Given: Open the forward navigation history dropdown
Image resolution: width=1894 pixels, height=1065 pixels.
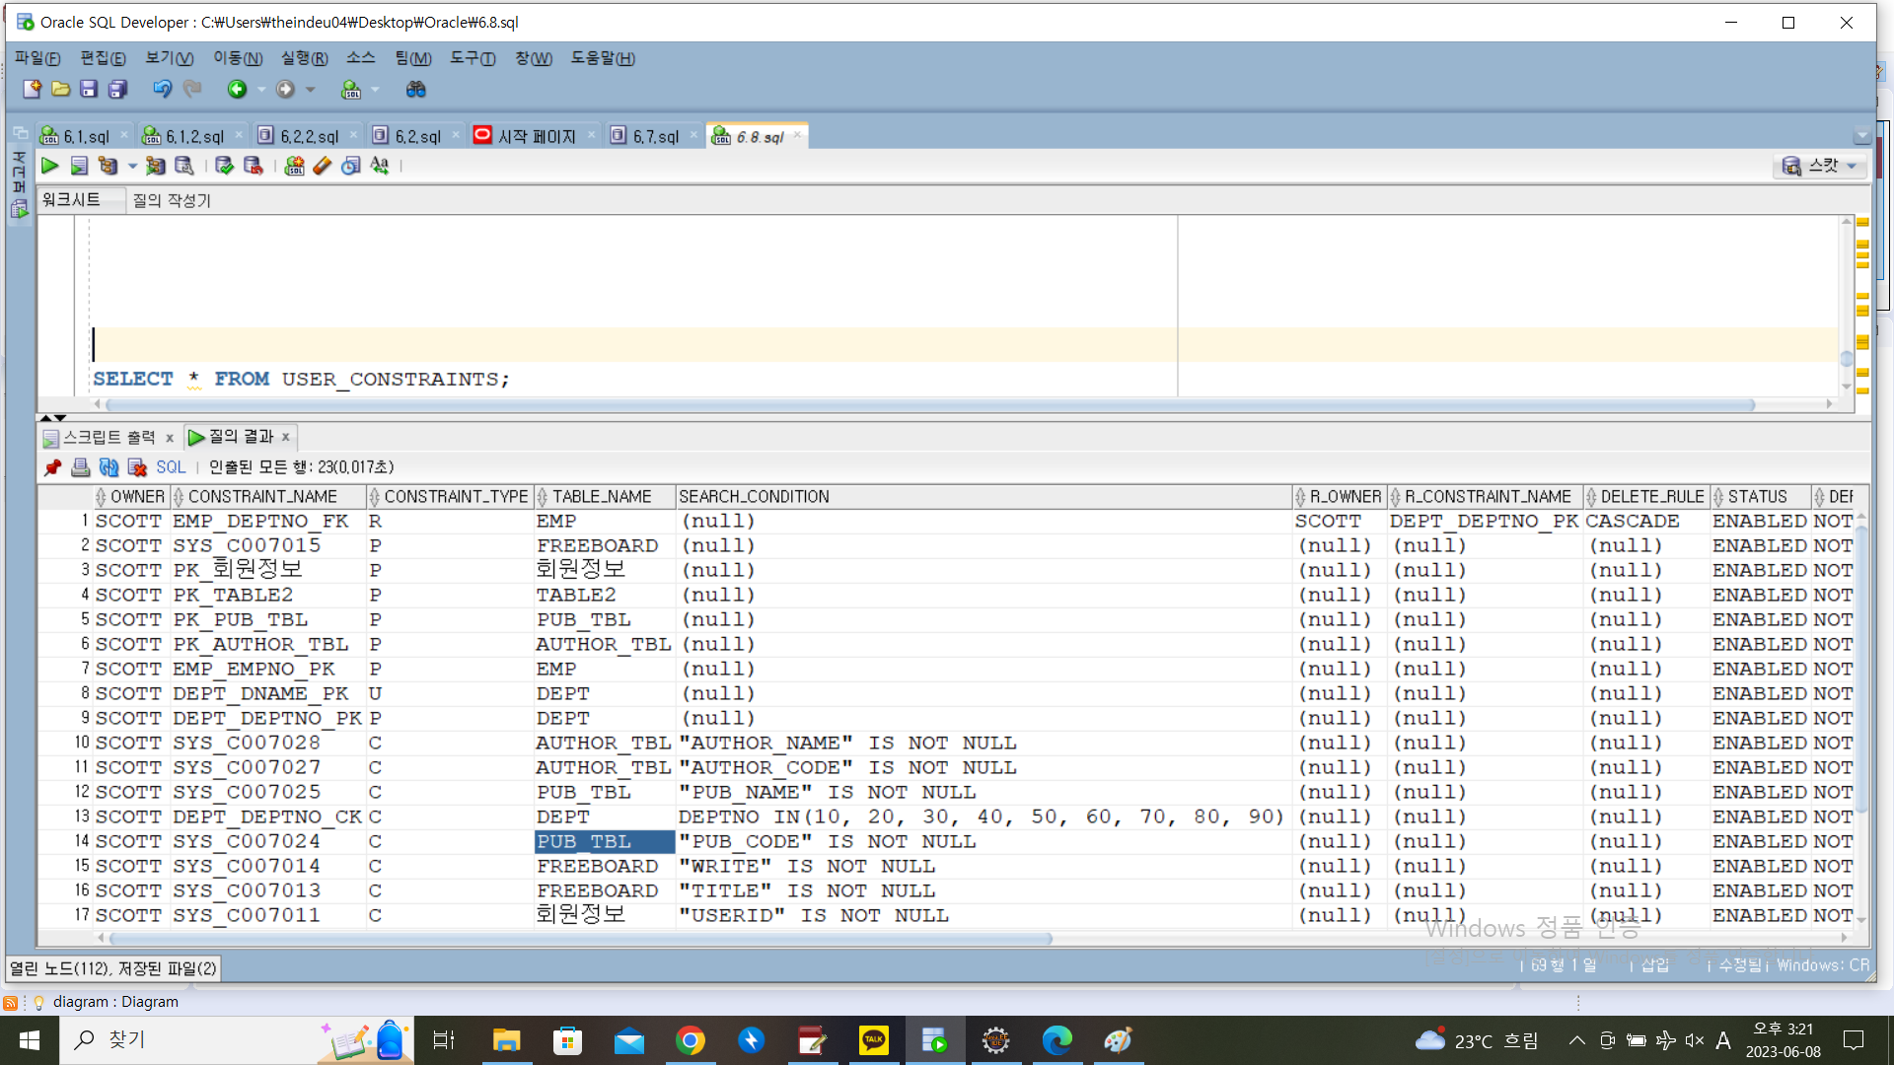Looking at the screenshot, I should point(310,90).
